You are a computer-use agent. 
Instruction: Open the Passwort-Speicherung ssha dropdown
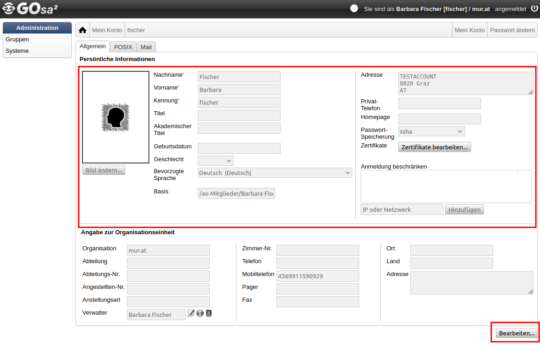[x=431, y=132]
